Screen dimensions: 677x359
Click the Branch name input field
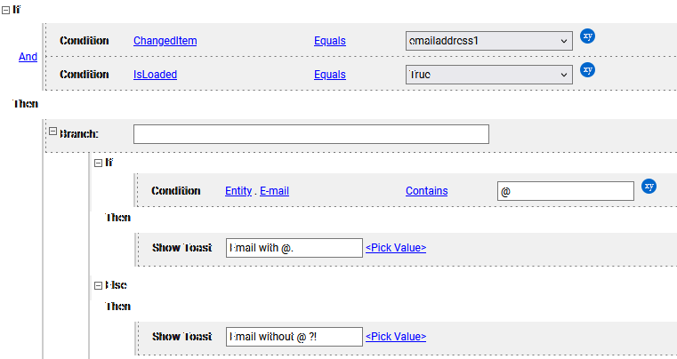[310, 134]
